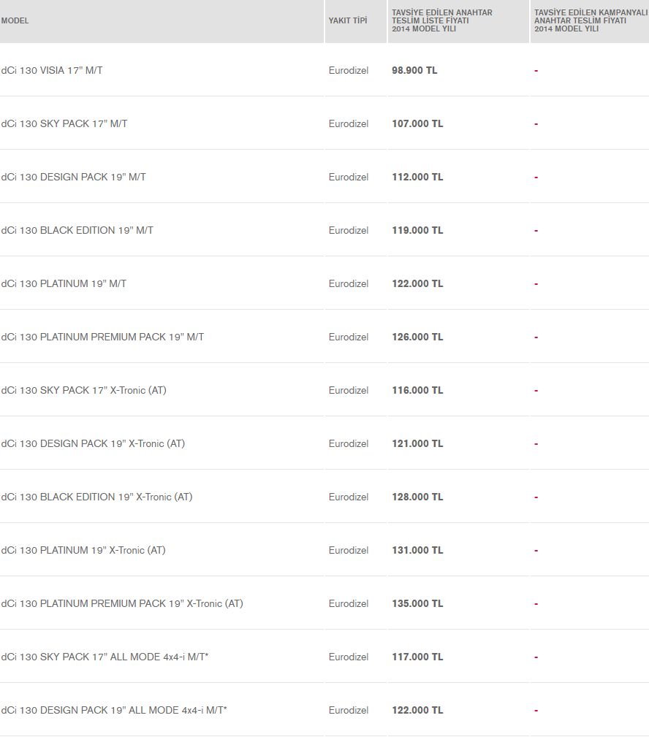Click the MODEL column header

[15, 20]
